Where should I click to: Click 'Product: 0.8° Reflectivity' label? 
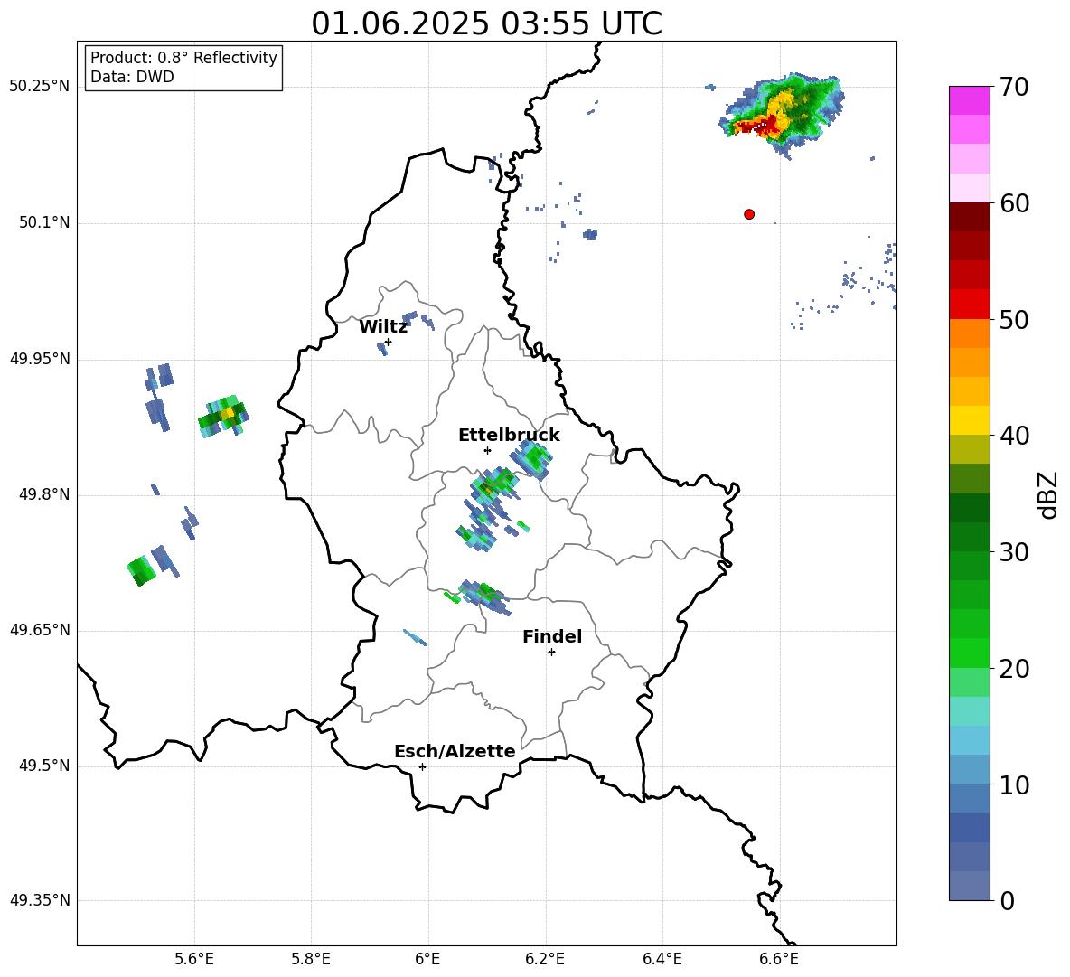coord(183,57)
